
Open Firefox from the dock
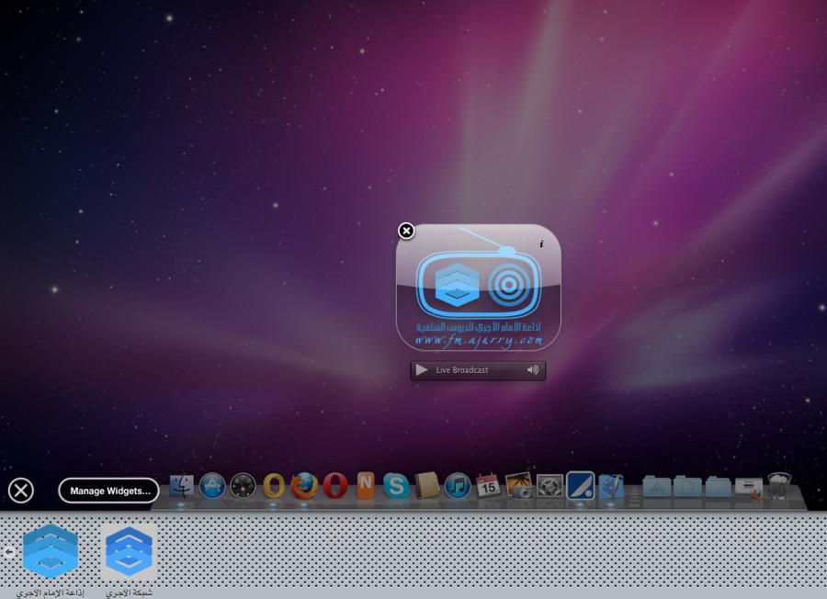[x=304, y=485]
